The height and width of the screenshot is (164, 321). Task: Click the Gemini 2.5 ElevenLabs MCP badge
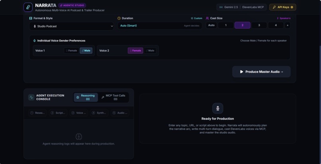point(242,7)
